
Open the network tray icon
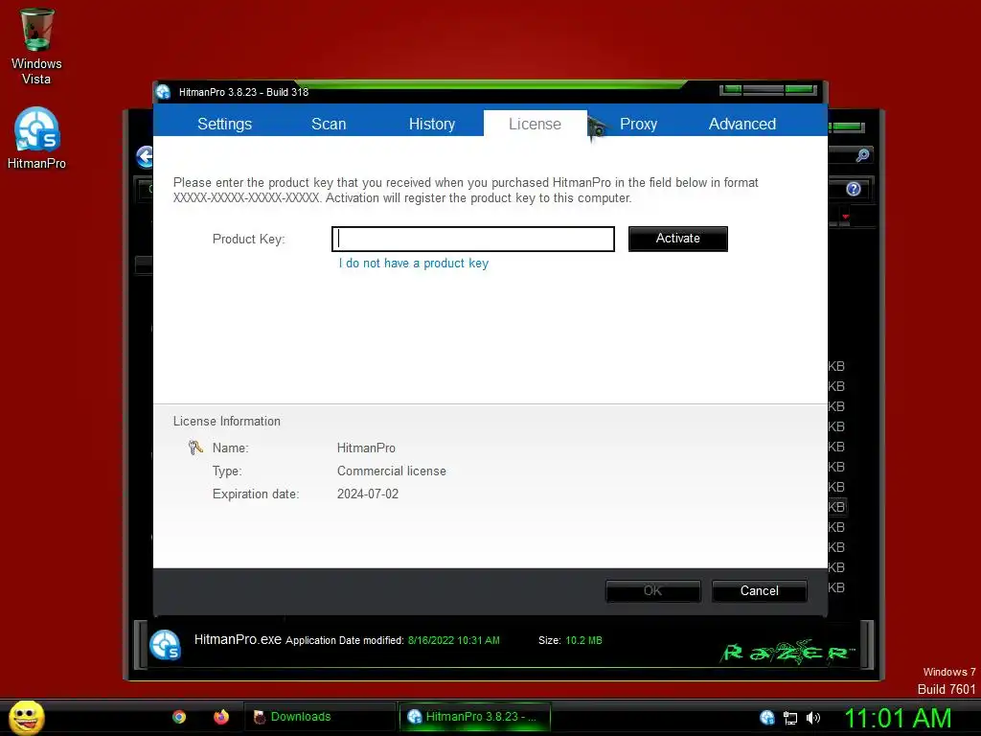(790, 718)
